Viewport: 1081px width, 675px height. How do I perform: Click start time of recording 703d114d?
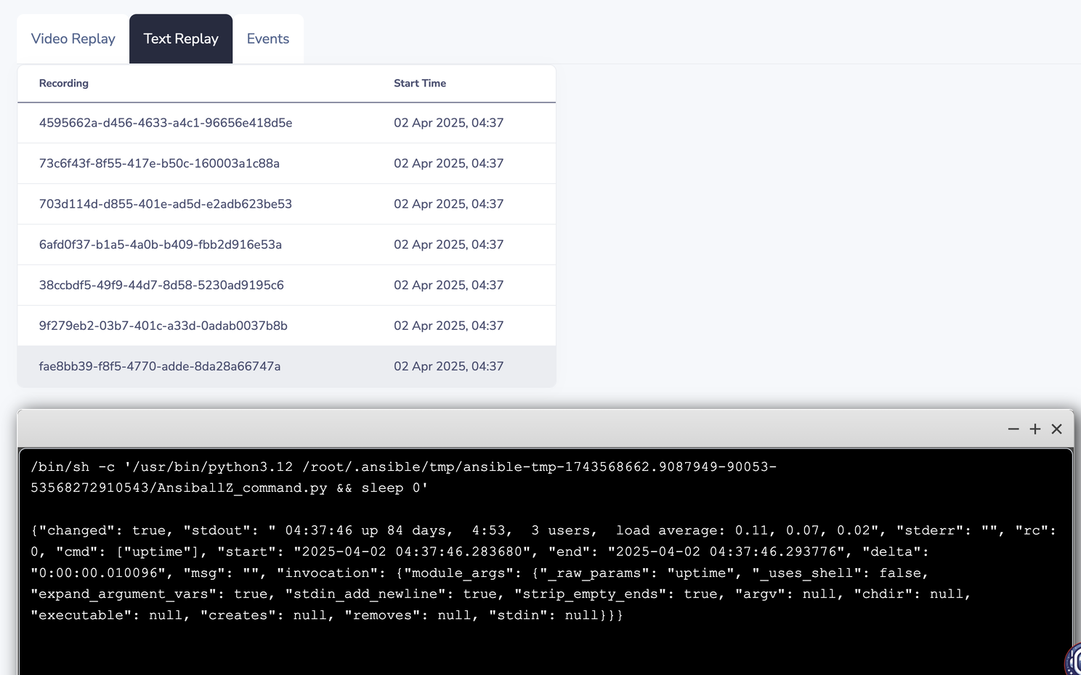click(448, 204)
